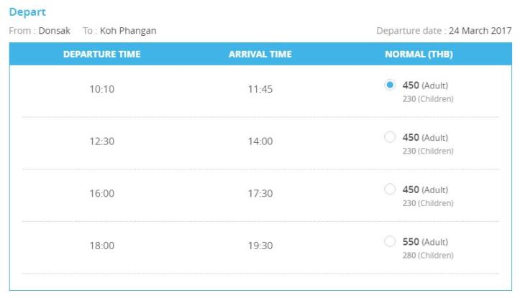
Task: Click the Koh Phangan destination label
Action: tap(128, 31)
